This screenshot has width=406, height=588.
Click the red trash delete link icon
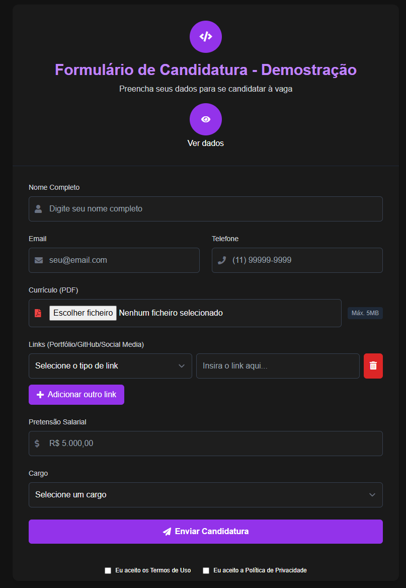click(373, 366)
